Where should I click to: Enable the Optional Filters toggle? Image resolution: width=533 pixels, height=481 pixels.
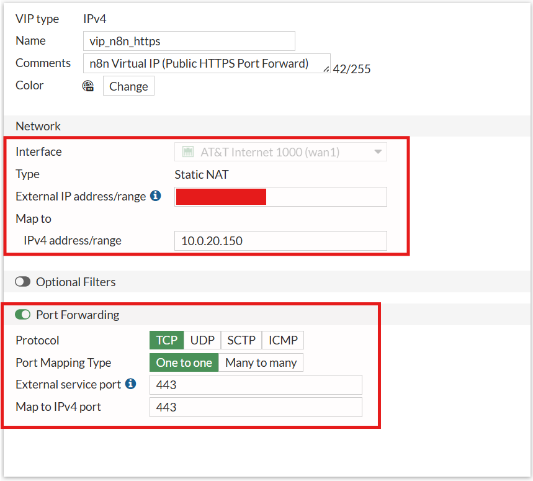pos(23,282)
